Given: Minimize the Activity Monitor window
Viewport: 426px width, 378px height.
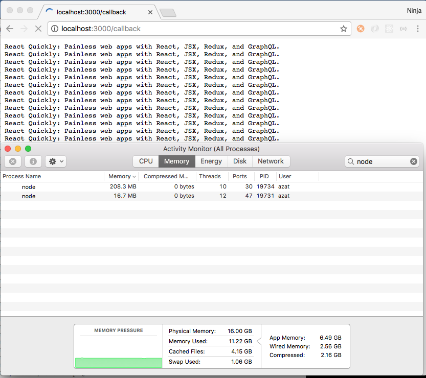Looking at the screenshot, I should point(18,149).
